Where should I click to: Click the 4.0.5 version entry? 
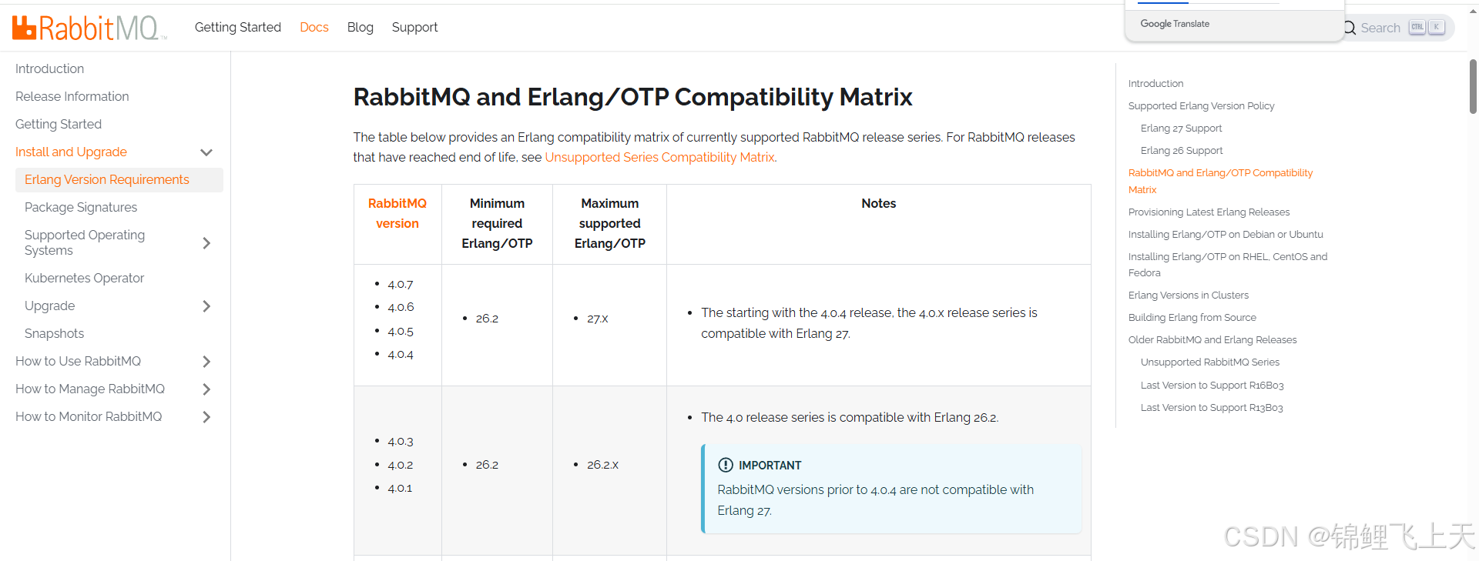point(401,331)
